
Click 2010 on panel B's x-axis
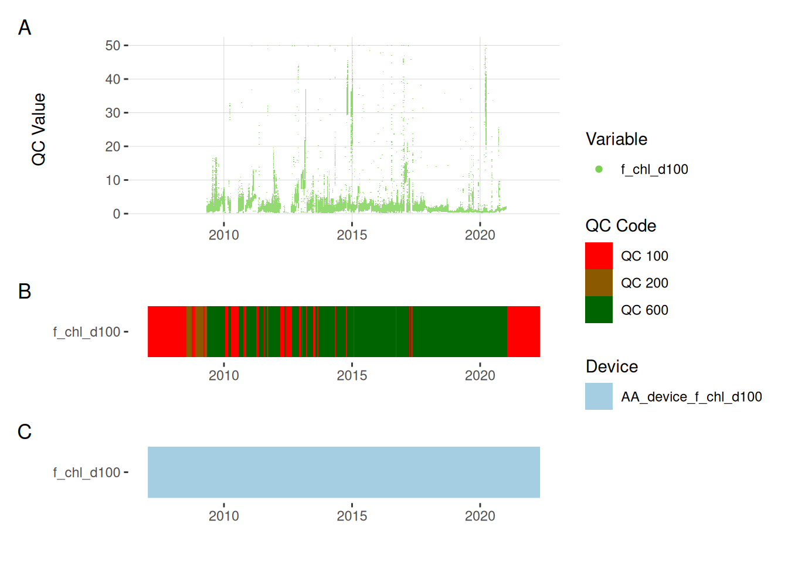223,375
